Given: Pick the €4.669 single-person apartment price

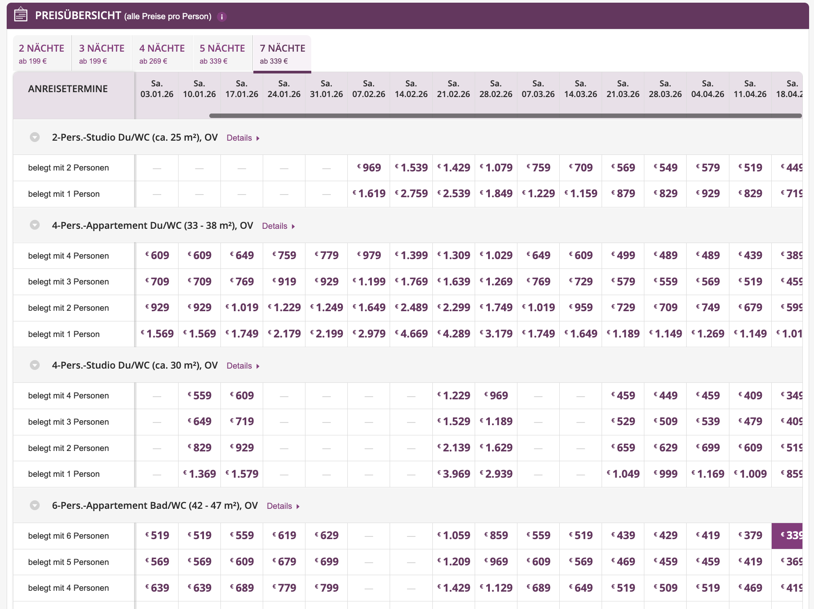Looking at the screenshot, I should [x=411, y=334].
